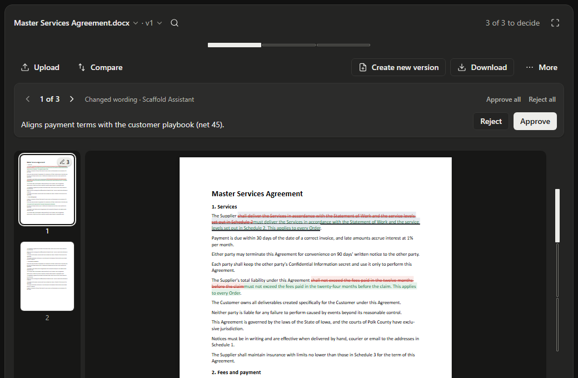This screenshot has height=378, width=578.
Task: Click Approve all
Action: point(503,100)
